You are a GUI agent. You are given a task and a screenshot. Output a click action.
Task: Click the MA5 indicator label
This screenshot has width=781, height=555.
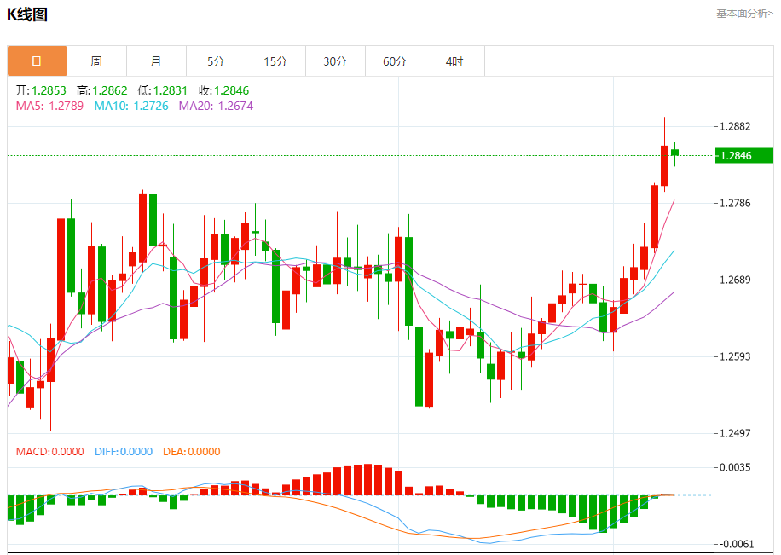pos(49,106)
